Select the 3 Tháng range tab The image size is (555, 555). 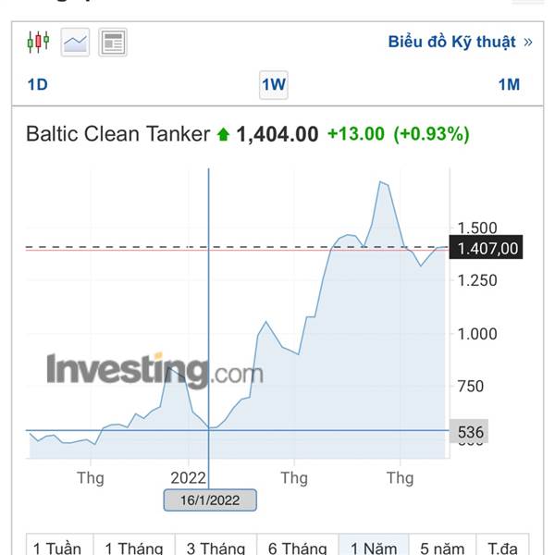pos(216,545)
